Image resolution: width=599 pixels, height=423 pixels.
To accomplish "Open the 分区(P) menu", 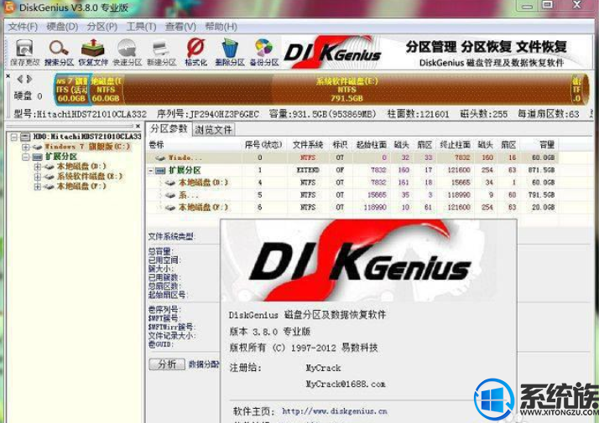I will 102,27.
